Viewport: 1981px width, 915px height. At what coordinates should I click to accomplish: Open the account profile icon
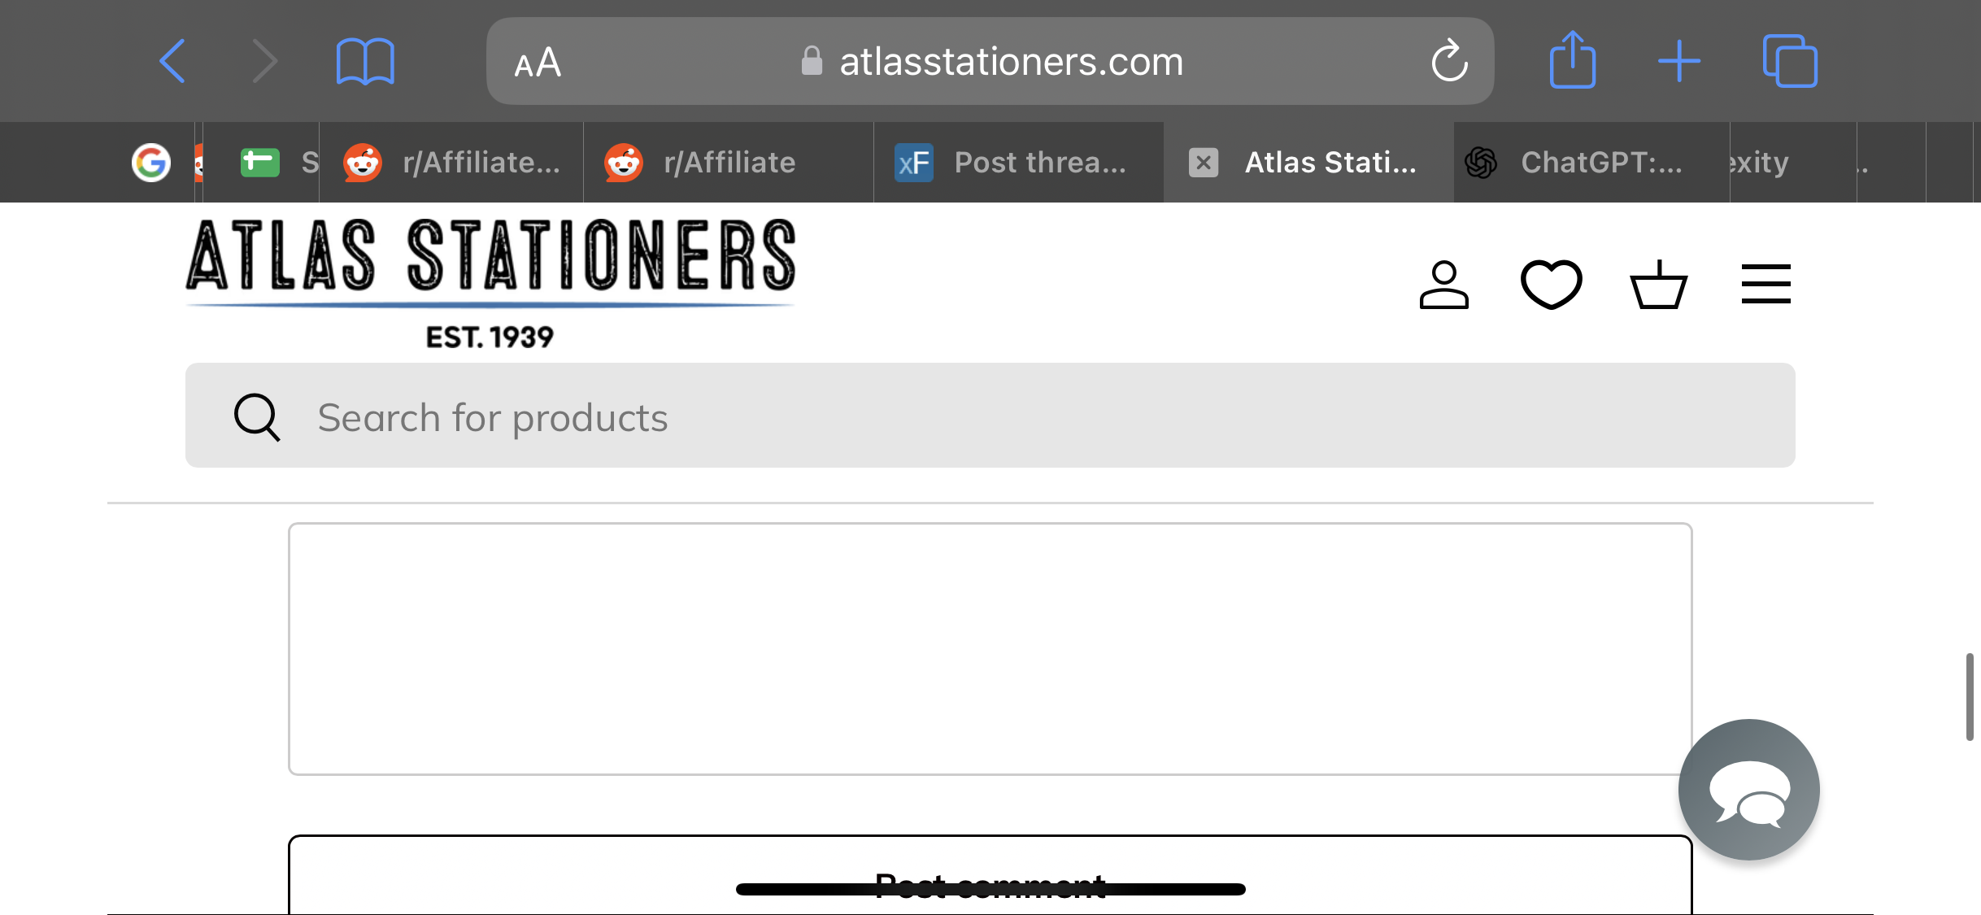tap(1443, 285)
